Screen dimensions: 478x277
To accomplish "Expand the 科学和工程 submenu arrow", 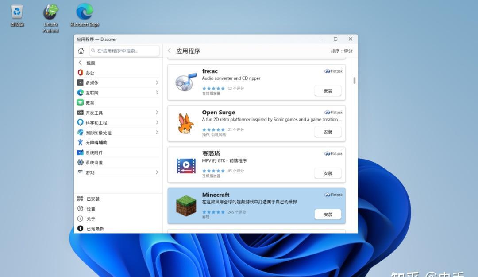I will point(157,122).
